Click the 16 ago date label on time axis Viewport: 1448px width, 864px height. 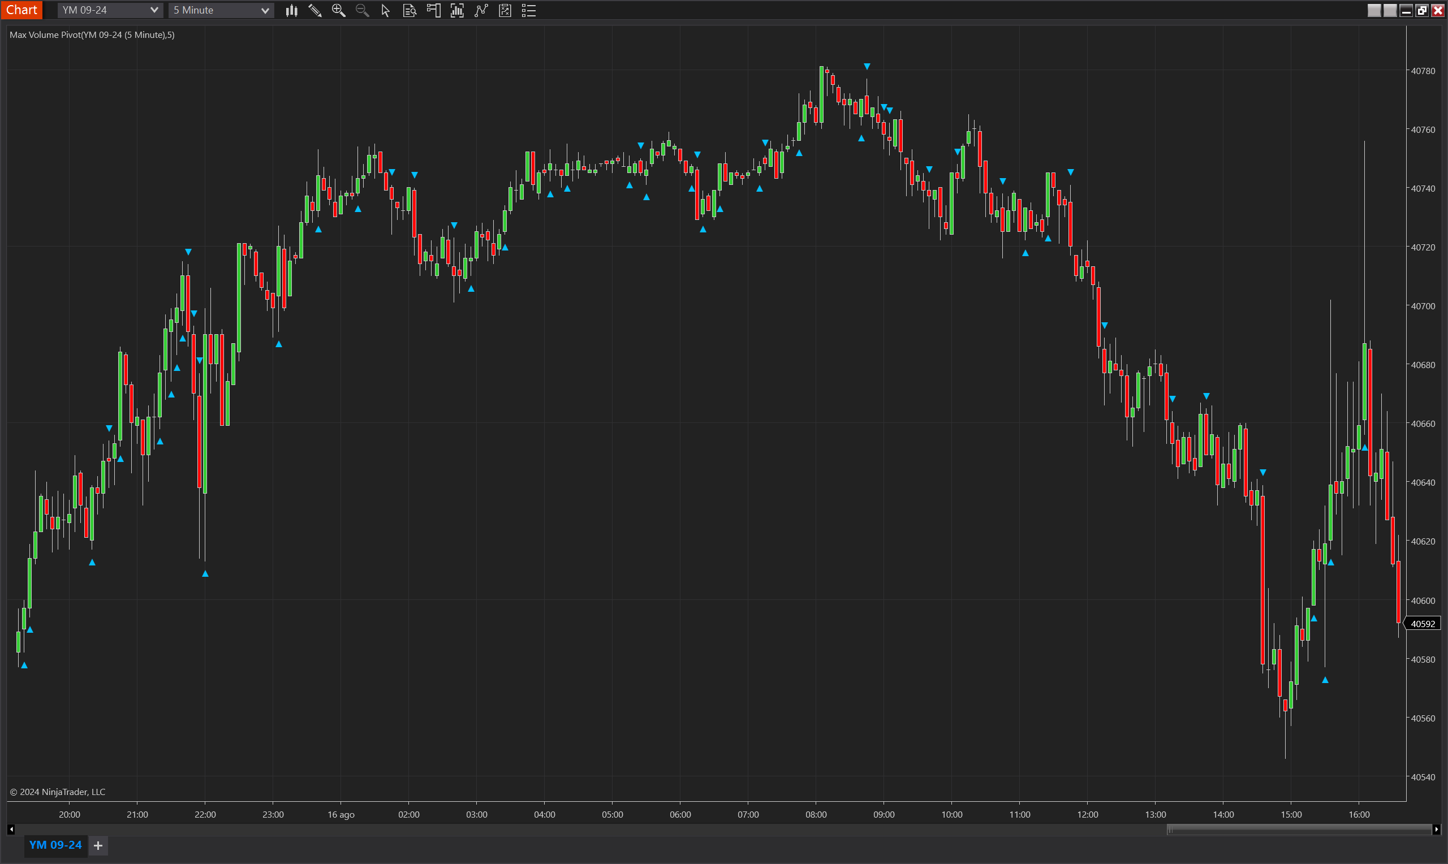tap(341, 814)
